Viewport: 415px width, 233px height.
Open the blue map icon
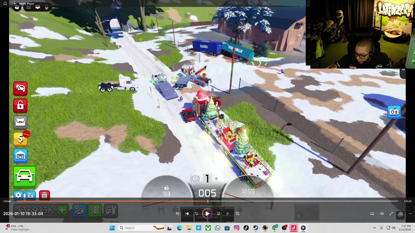click(x=79, y=211)
